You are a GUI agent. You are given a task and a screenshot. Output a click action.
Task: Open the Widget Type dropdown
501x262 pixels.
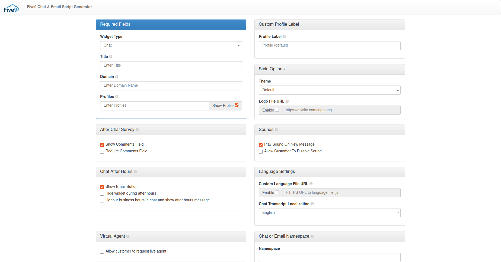pyautogui.click(x=171, y=46)
